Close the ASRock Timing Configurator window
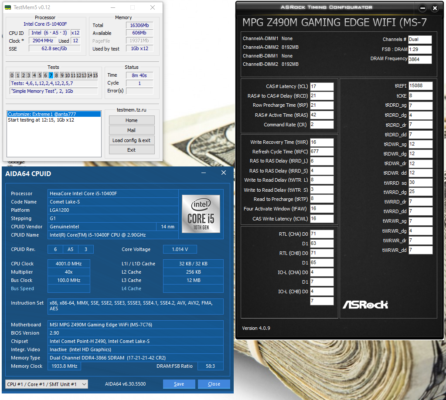This screenshot has height=400, width=446. 435,8
